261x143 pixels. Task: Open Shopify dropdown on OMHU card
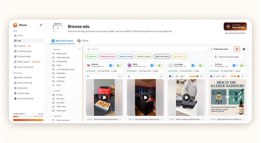[x=160, y=65]
